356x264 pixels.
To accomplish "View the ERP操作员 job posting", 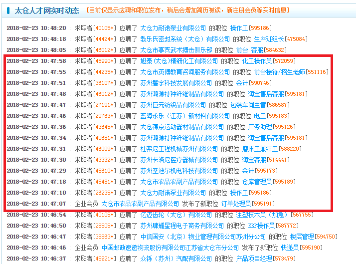I will pyautogui.click(x=261, y=226).
